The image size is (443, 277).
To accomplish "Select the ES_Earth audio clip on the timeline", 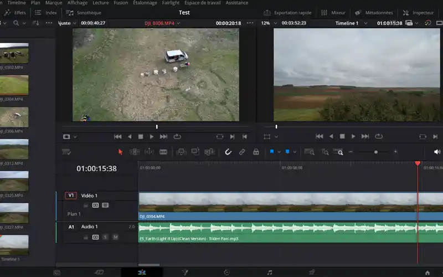I will click(x=291, y=233).
